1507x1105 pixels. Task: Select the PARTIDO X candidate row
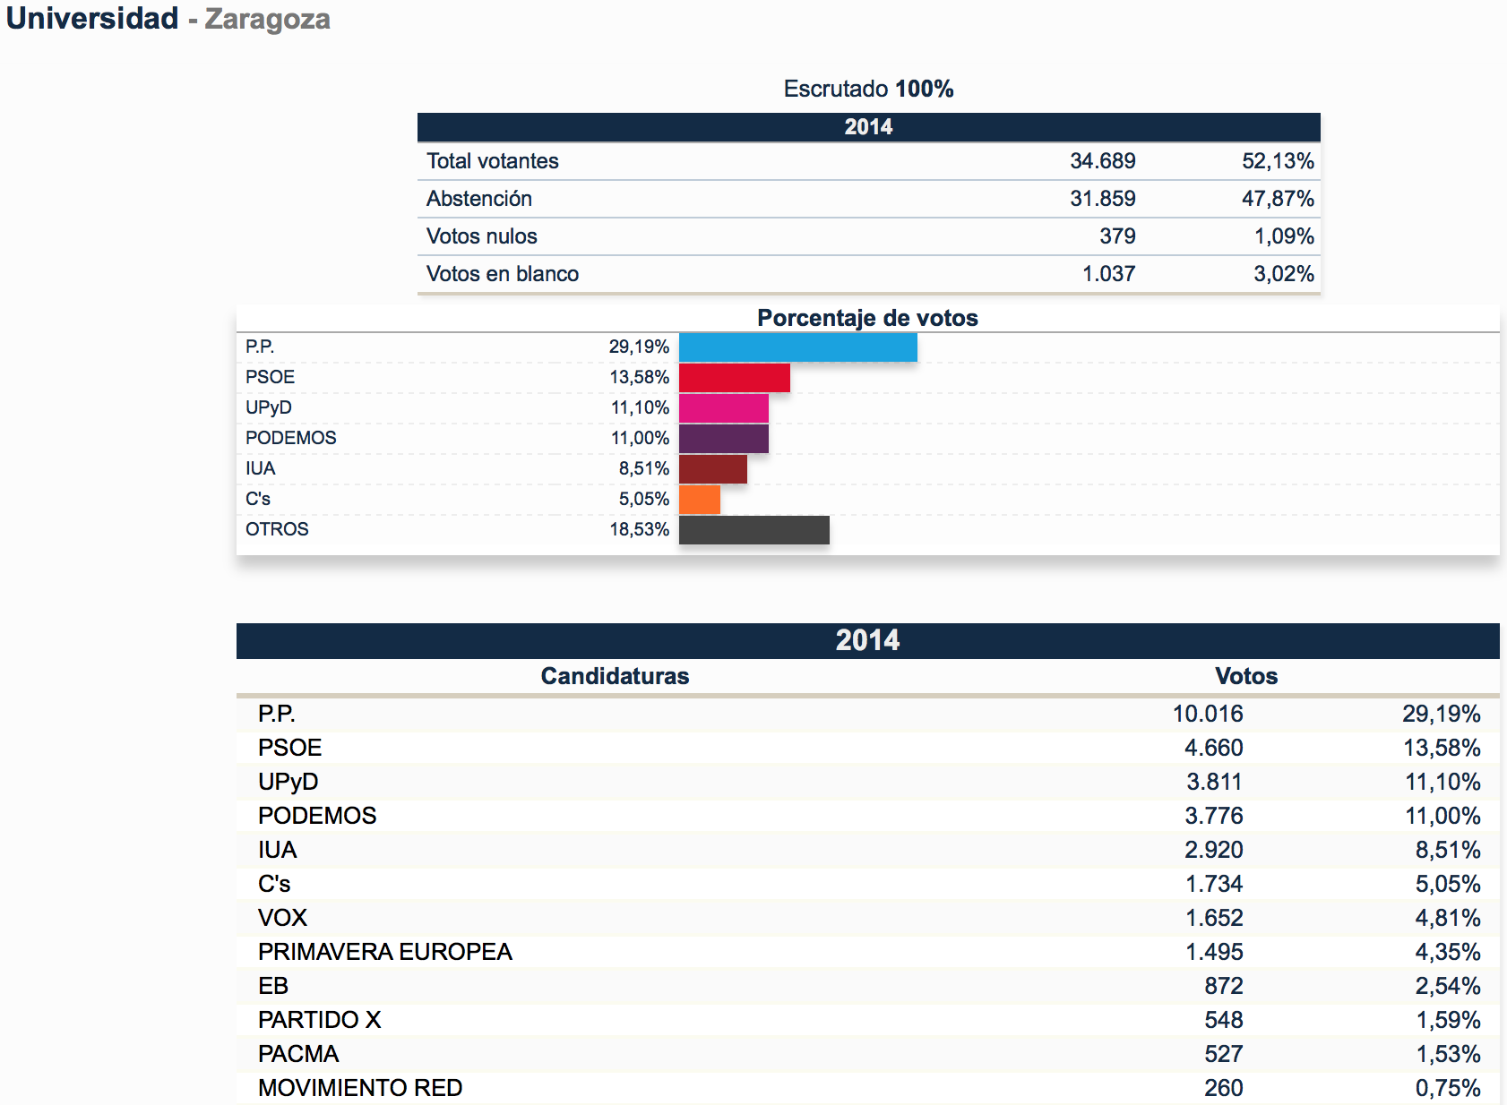click(867, 1020)
